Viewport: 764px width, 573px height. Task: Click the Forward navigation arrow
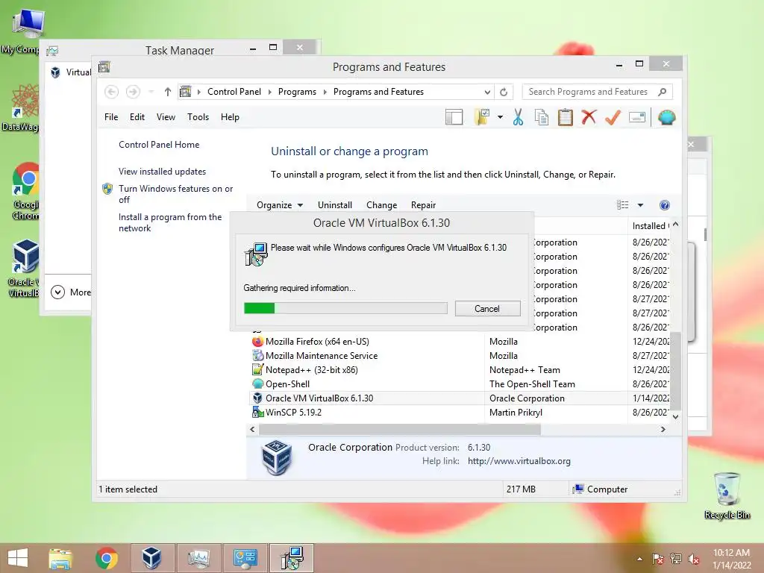pyautogui.click(x=133, y=92)
